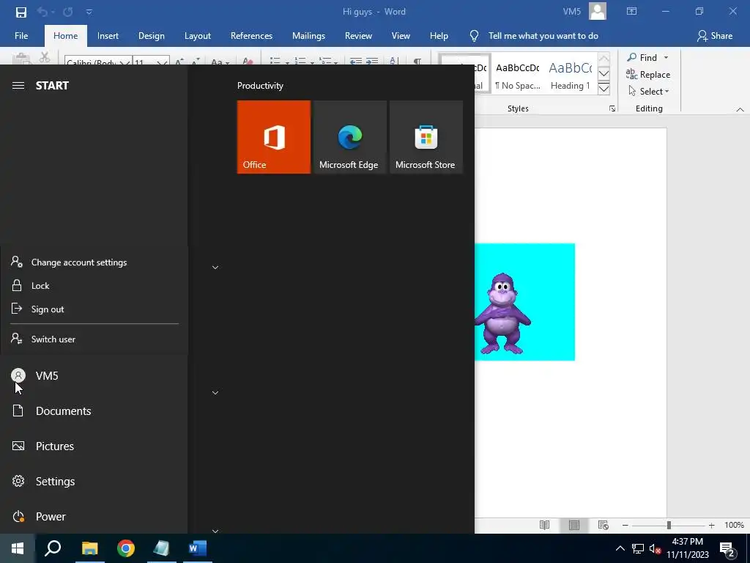Click the Word icon on taskbar
Viewport: 750px width, 563px height.
197,548
